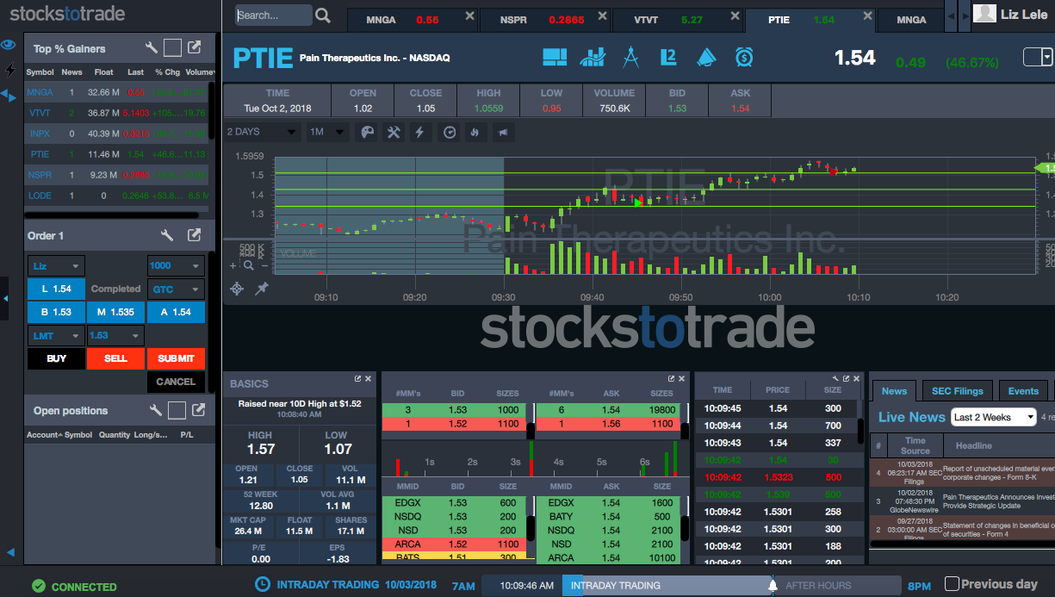Click the crosshair icon below chart

237,289
